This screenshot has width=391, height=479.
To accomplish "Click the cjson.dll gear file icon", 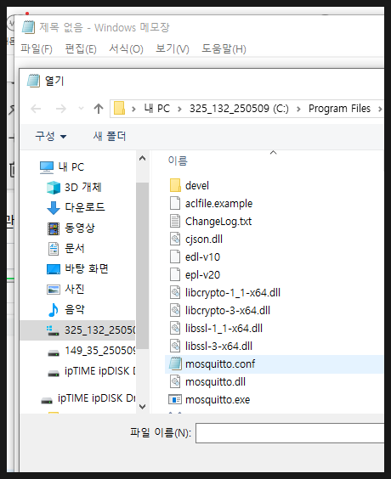I will [175, 239].
